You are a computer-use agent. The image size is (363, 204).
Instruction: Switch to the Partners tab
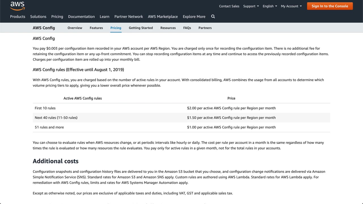(205, 28)
